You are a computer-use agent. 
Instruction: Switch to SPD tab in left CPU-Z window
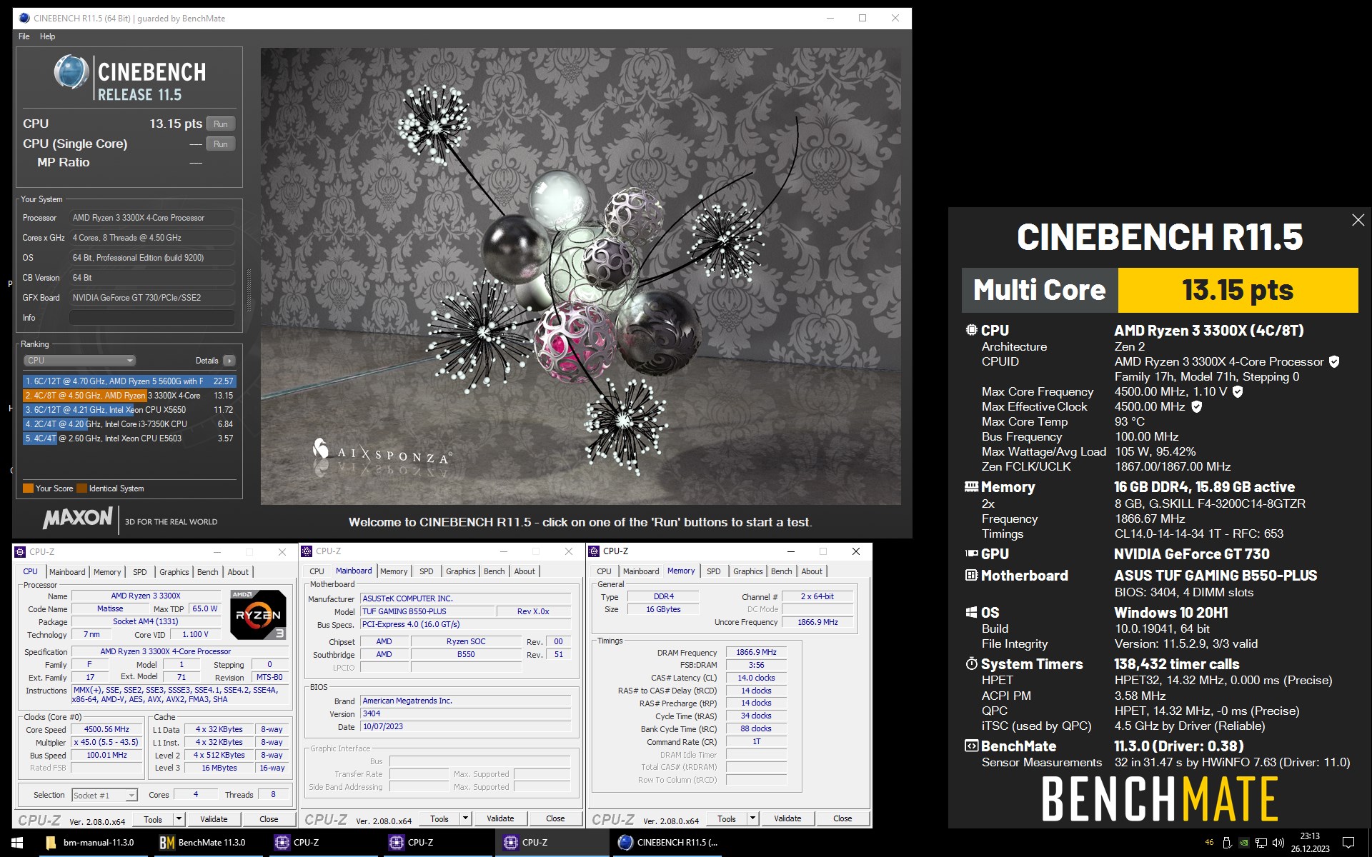[x=140, y=572]
